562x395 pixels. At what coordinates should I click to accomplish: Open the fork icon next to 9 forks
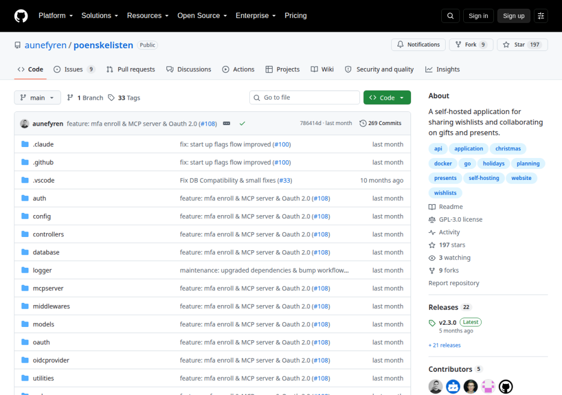tap(432, 270)
